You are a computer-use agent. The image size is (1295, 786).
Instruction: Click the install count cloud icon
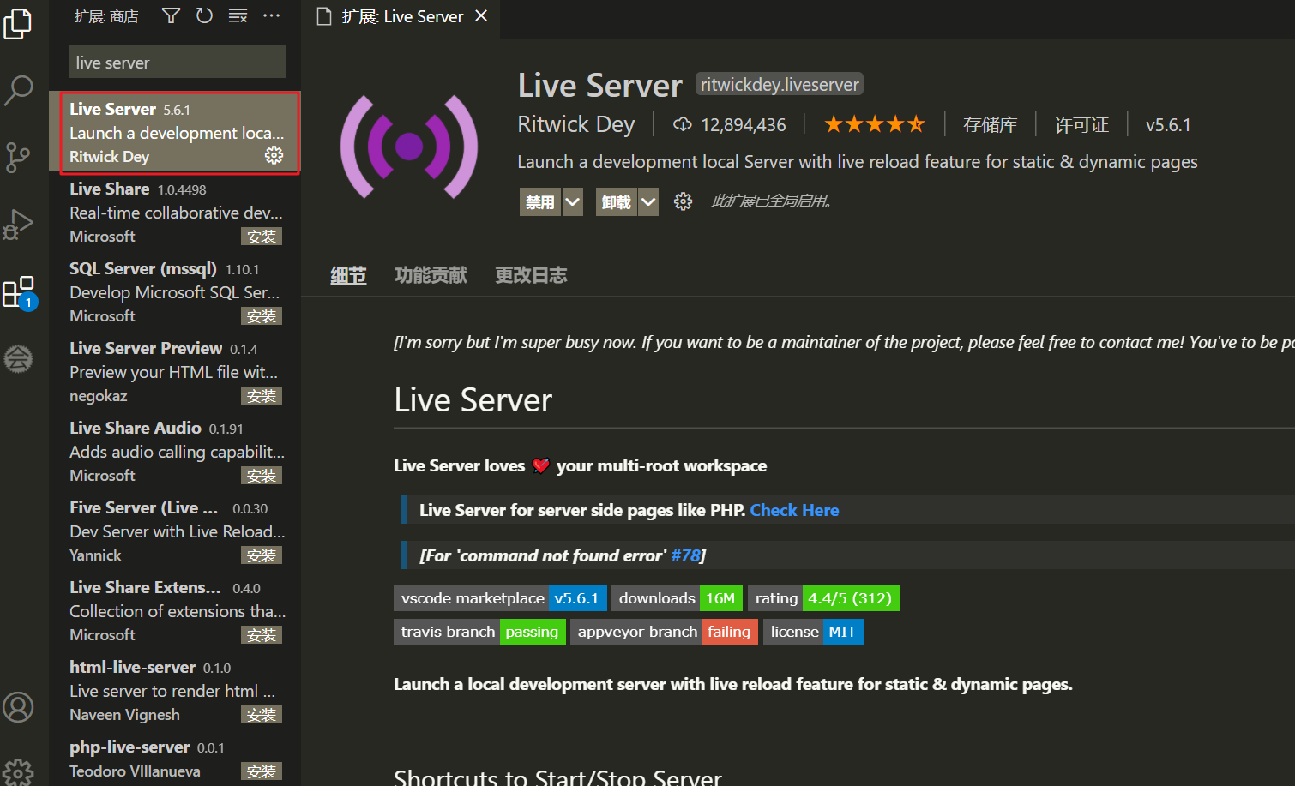pyautogui.click(x=682, y=124)
